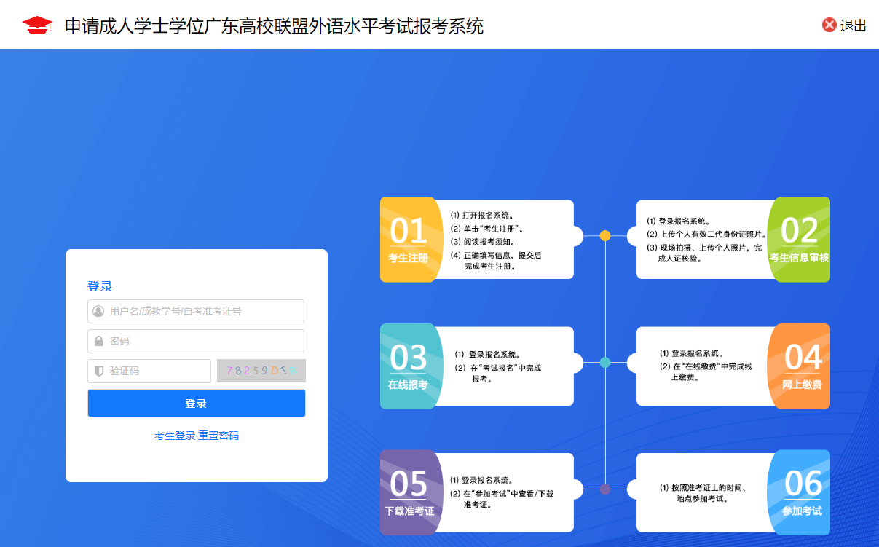Image resolution: width=879 pixels, height=547 pixels.
Task: Focus the 验证码 captcha input field
Action: tap(157, 371)
